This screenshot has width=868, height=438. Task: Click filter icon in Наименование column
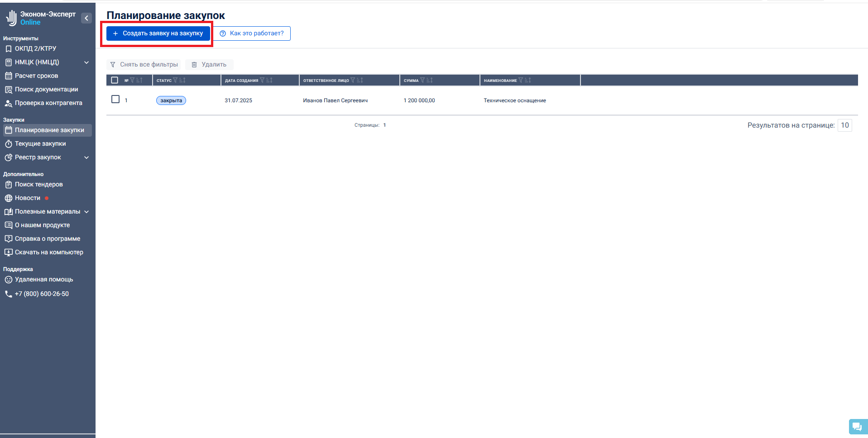(x=521, y=80)
